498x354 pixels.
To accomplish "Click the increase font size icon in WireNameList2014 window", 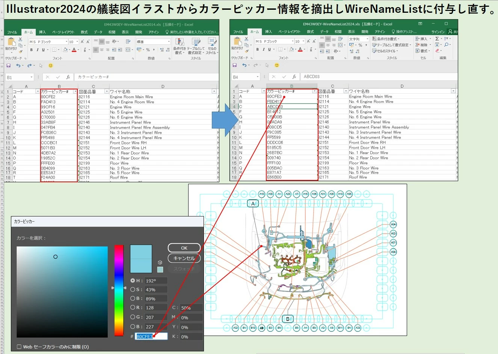I will [x=83, y=42].
